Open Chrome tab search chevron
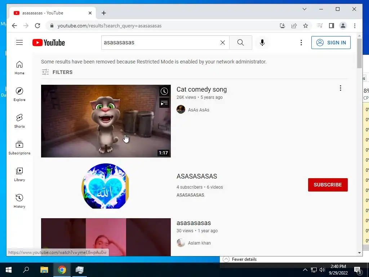369x277 pixels. (304, 9)
